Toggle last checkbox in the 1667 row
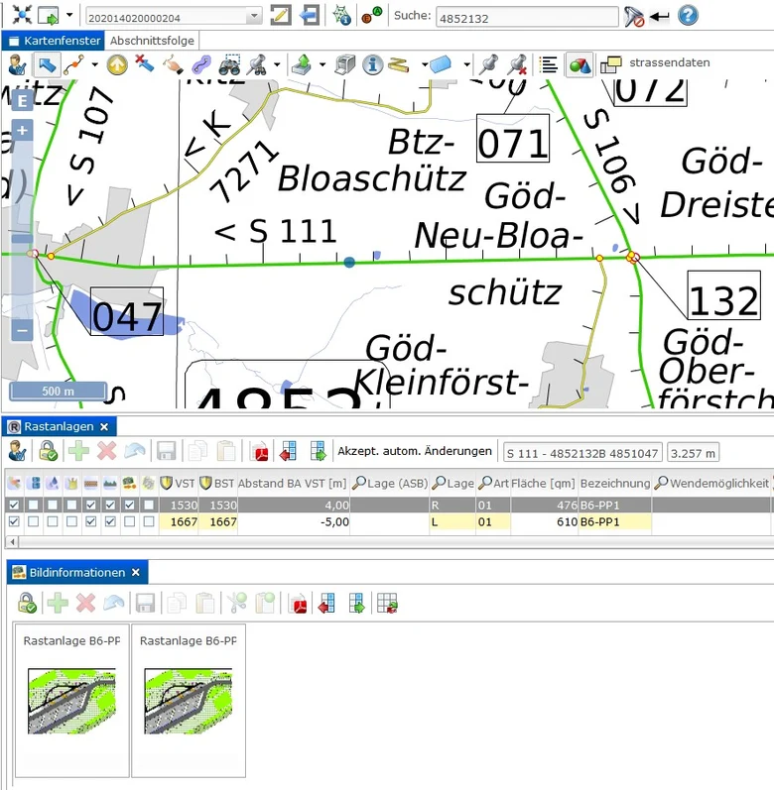The image size is (774, 790). pyautogui.click(x=148, y=522)
